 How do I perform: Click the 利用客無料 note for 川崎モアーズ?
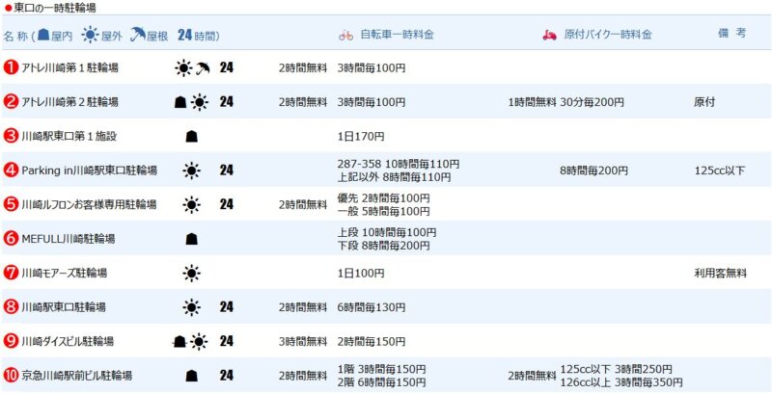coord(720,274)
